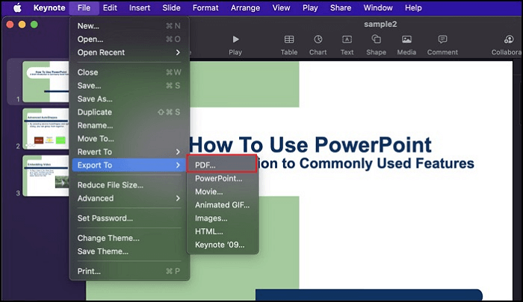Open the Slide menu
The width and height of the screenshot is (523, 302).
pyautogui.click(x=171, y=7)
